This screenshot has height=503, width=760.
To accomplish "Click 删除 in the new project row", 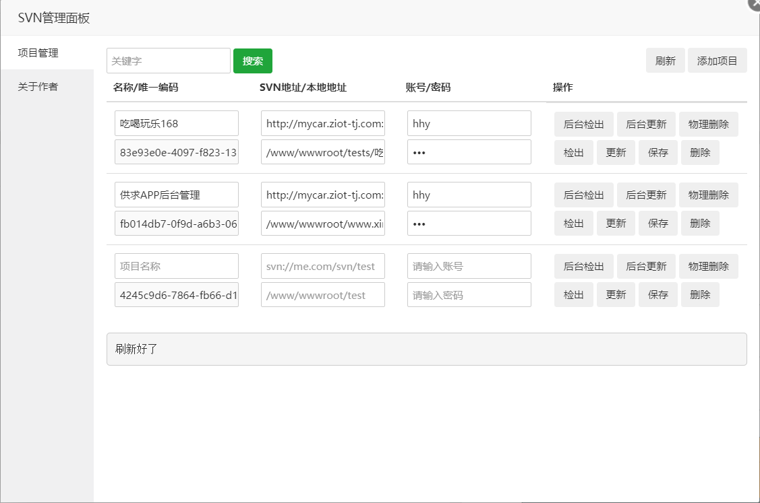I will click(700, 295).
